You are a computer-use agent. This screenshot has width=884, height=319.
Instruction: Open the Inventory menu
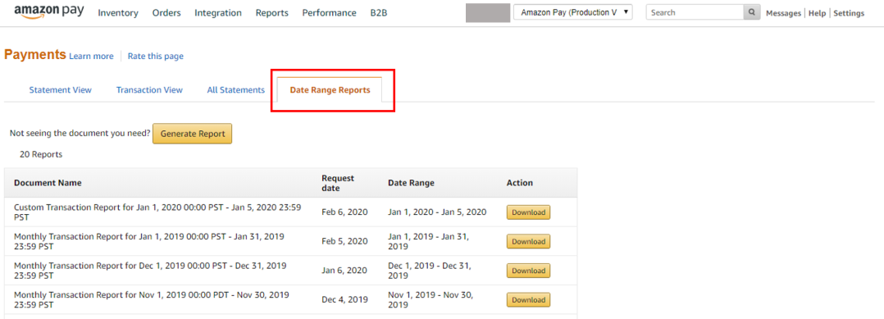tap(118, 13)
